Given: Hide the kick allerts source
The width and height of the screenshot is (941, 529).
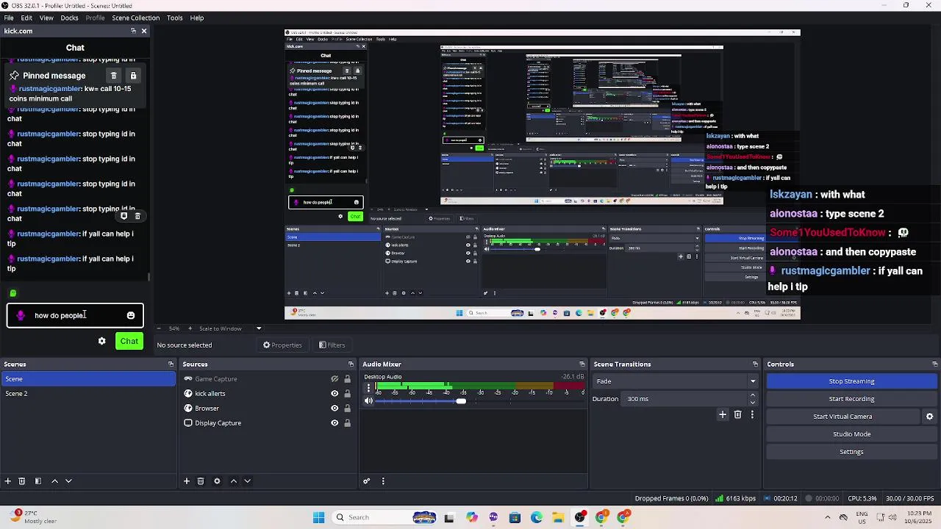Looking at the screenshot, I should (x=334, y=394).
